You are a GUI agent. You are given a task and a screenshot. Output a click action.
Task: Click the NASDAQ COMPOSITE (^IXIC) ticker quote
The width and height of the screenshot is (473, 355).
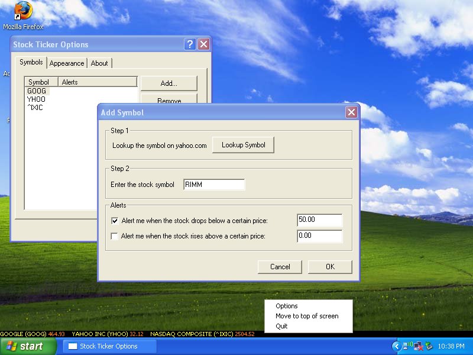click(x=202, y=334)
